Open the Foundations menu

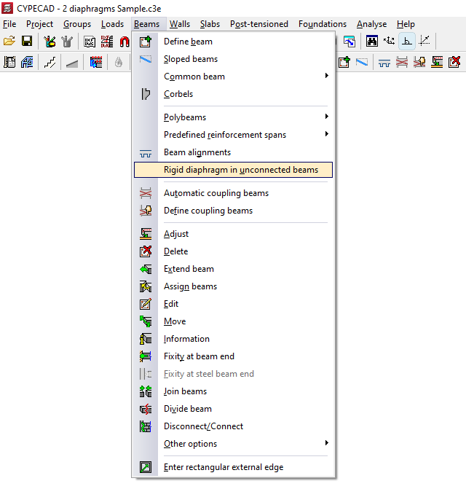(x=322, y=24)
